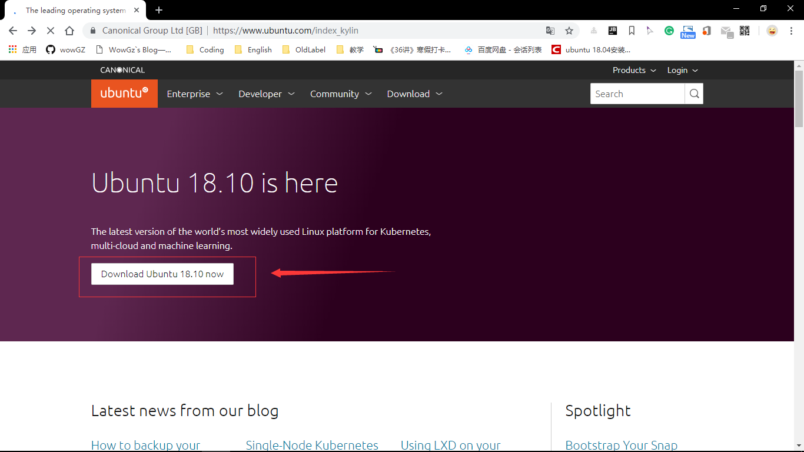Open the English bookmarks folder

coord(253,50)
